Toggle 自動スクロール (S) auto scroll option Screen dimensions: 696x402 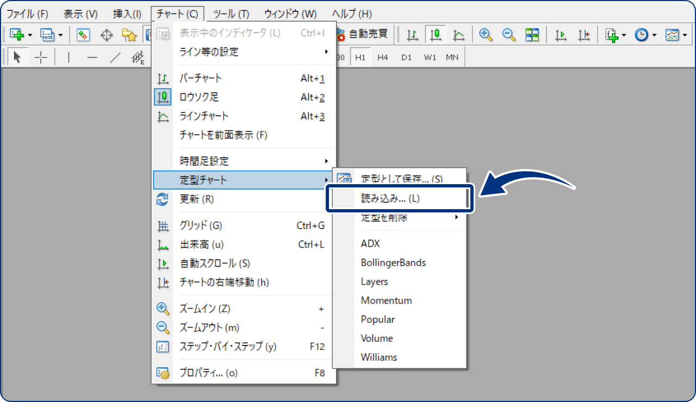click(x=215, y=263)
